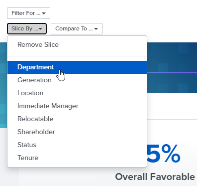This screenshot has height=186, width=197.
Task: Click the Filter For caret arrow
Action: click(44, 13)
